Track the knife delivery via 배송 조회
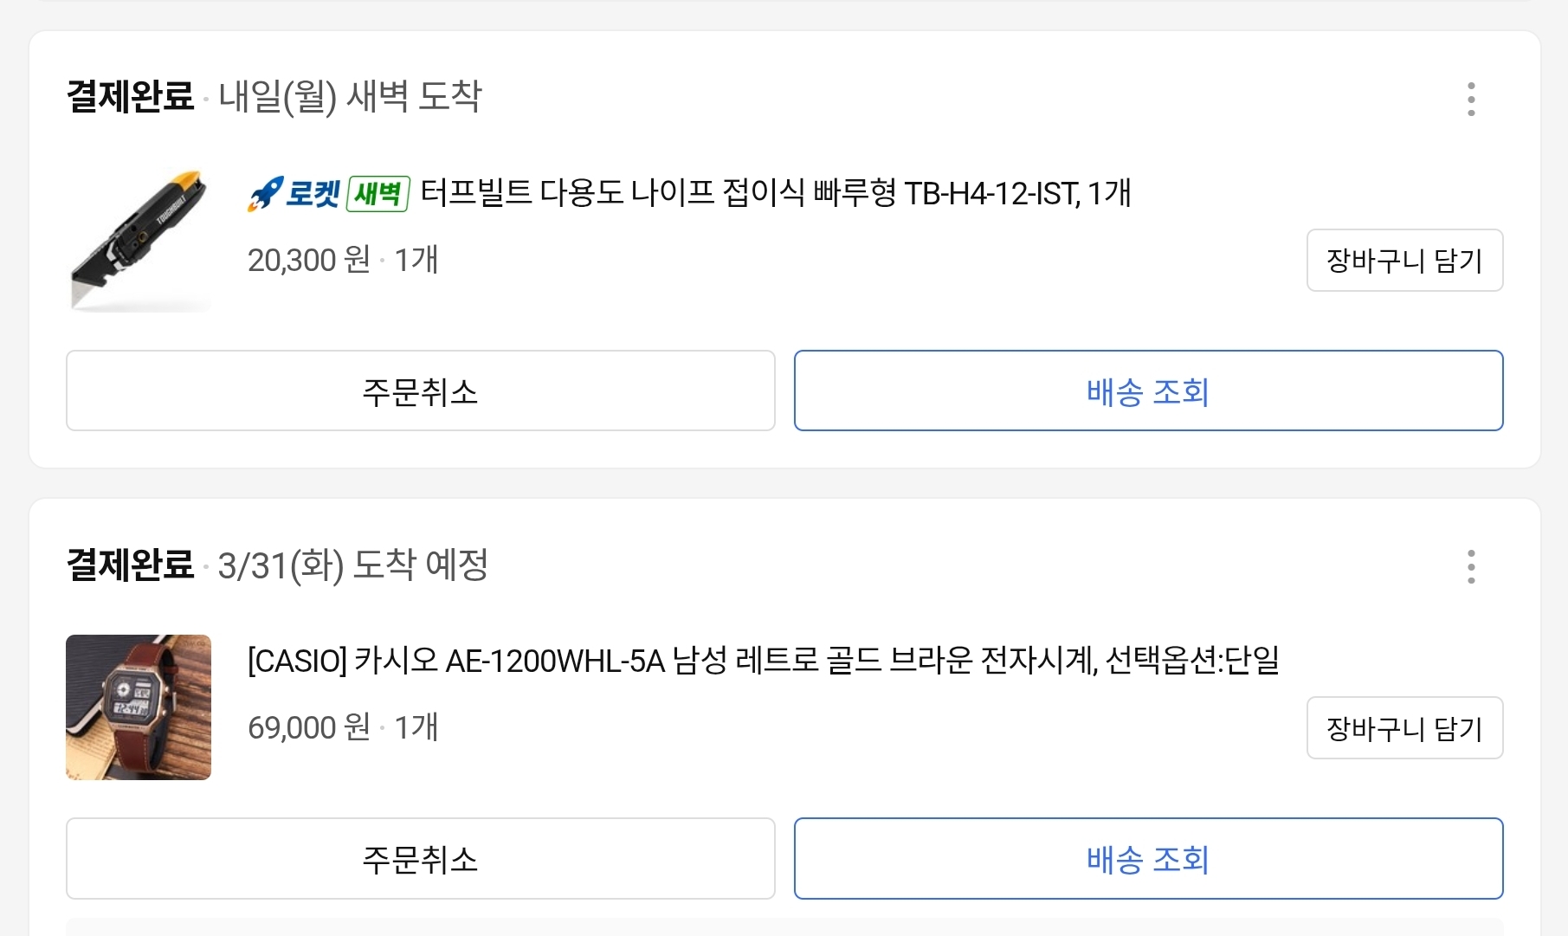 tap(1148, 391)
